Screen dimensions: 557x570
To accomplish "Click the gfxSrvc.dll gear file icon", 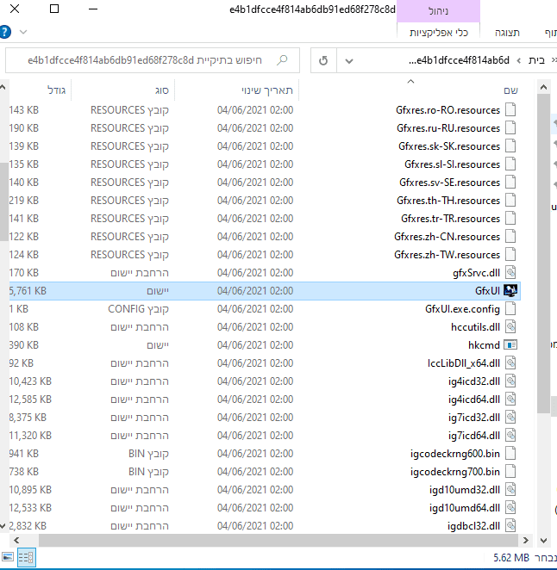I will [510, 272].
